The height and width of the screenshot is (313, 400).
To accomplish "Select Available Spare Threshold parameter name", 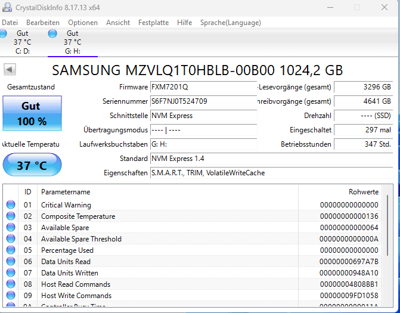I will [81, 238].
